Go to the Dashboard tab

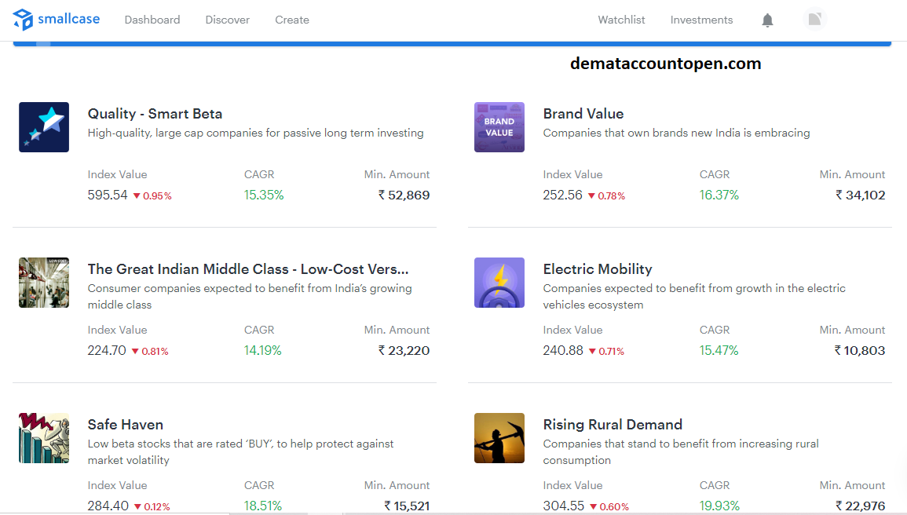pyautogui.click(x=152, y=20)
